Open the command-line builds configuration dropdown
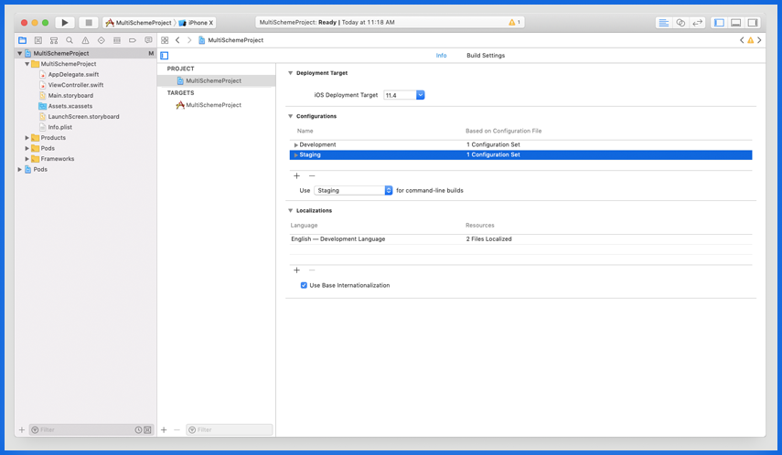 point(353,191)
